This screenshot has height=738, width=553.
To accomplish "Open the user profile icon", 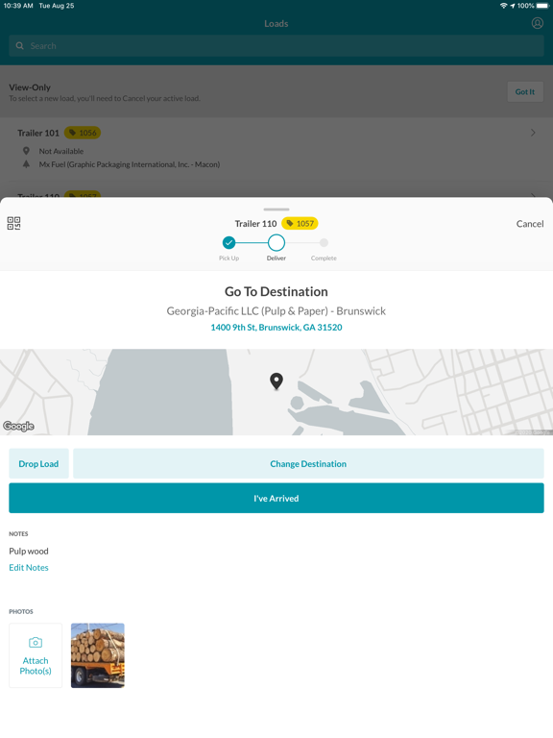I will click(537, 23).
